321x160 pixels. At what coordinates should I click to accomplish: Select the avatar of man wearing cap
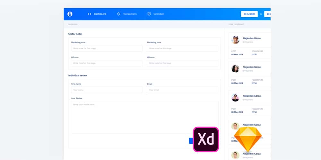click(235, 40)
